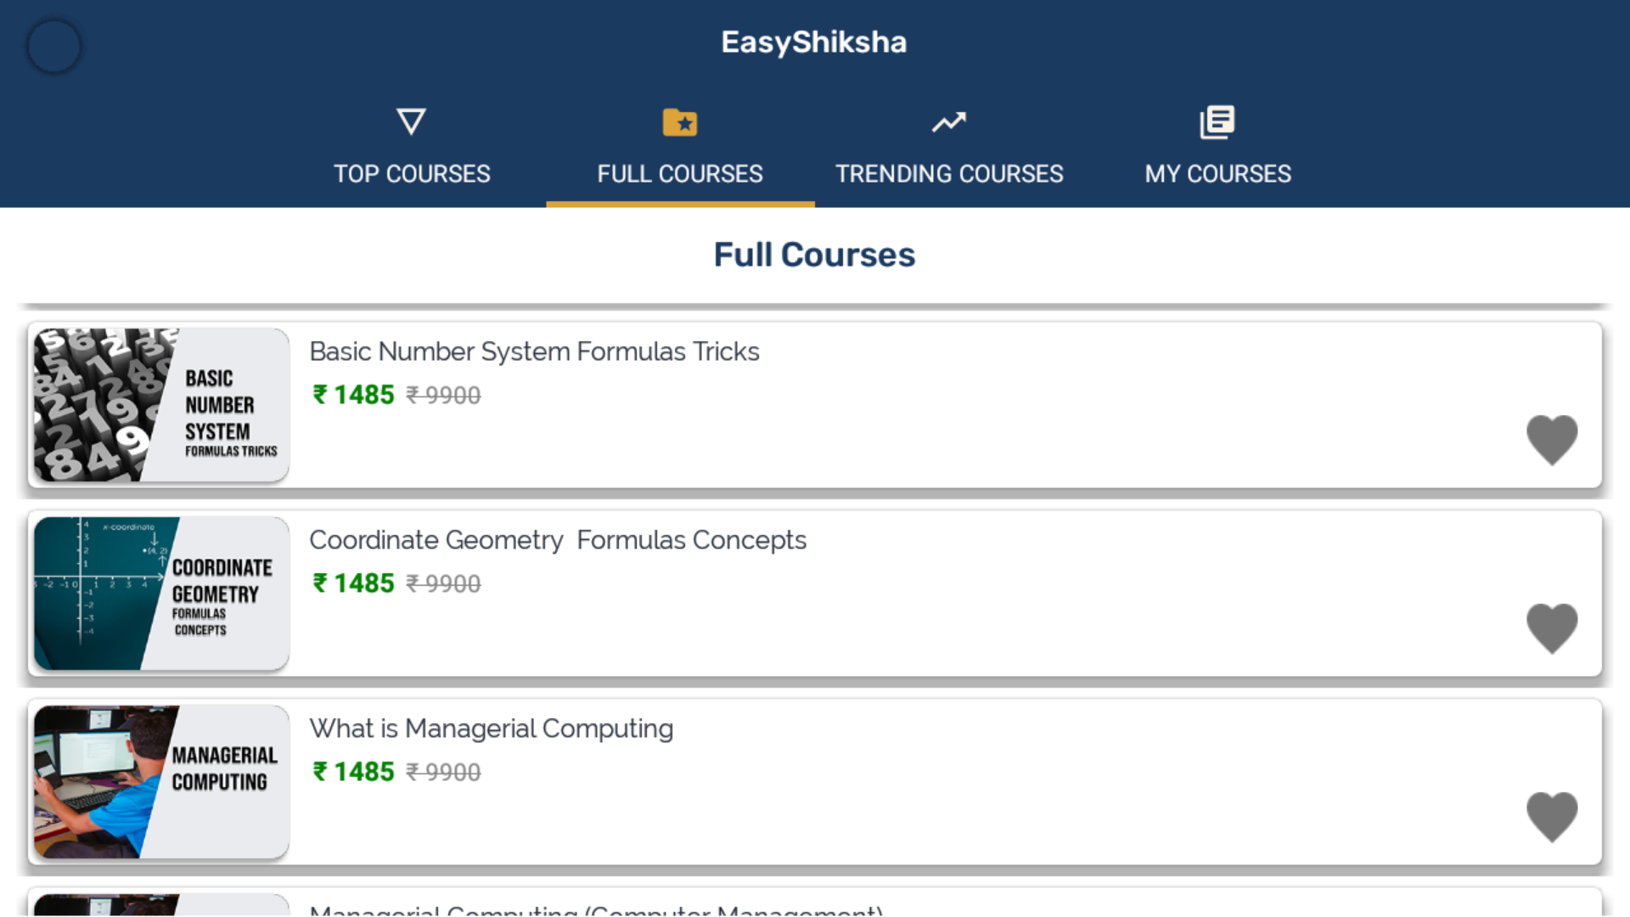Click the Coordinate Geometry course thumbnail
The height and width of the screenshot is (917, 1630).
160,594
